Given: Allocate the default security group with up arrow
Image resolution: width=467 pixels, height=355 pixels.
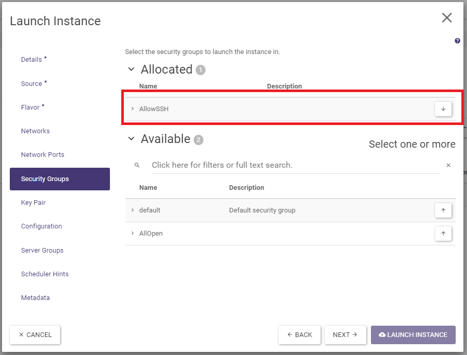Looking at the screenshot, I should 443,210.
